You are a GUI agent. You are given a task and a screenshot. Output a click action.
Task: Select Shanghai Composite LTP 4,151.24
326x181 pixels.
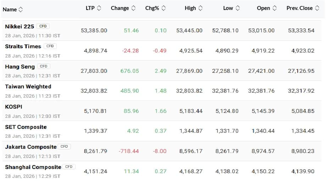[x=95, y=171]
